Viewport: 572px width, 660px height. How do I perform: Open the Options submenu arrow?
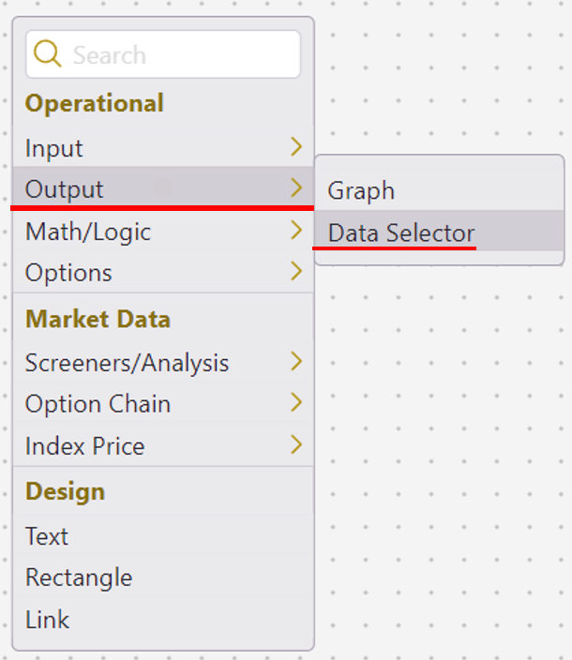tap(296, 272)
